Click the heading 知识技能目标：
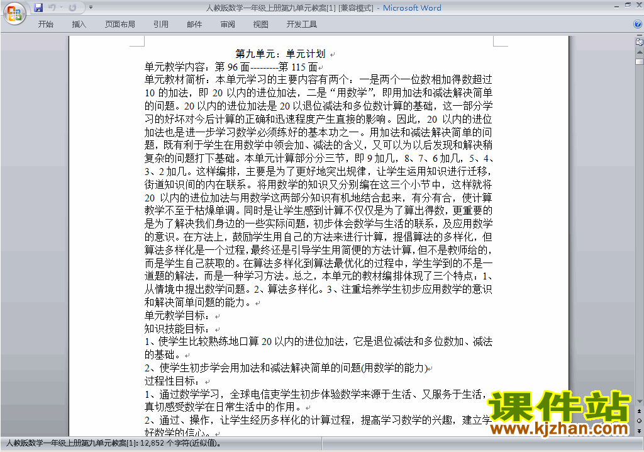Image resolution: width=644 pixels, height=452 pixels. coord(177,329)
